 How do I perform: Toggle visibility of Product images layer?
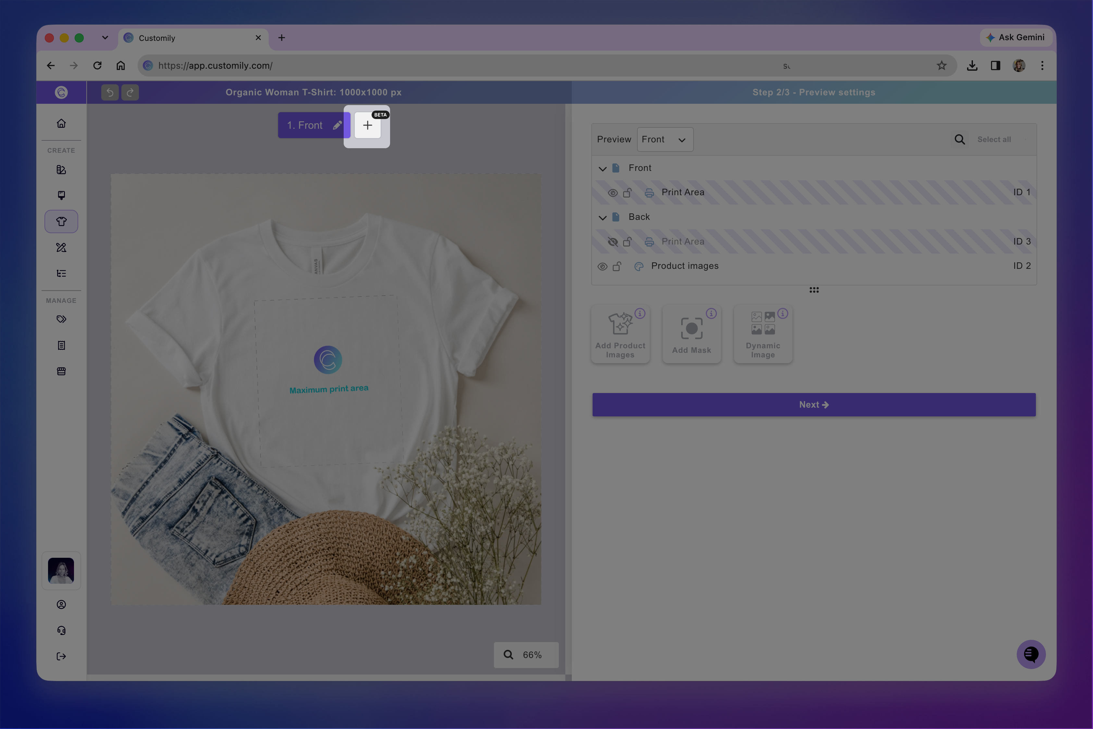pos(602,266)
